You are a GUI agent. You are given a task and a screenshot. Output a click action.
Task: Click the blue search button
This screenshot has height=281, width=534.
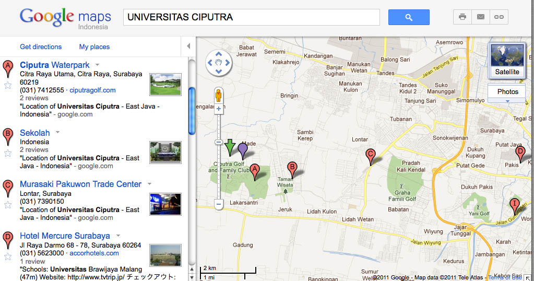pyautogui.click(x=409, y=17)
